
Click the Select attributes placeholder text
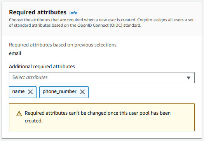pos(30,77)
